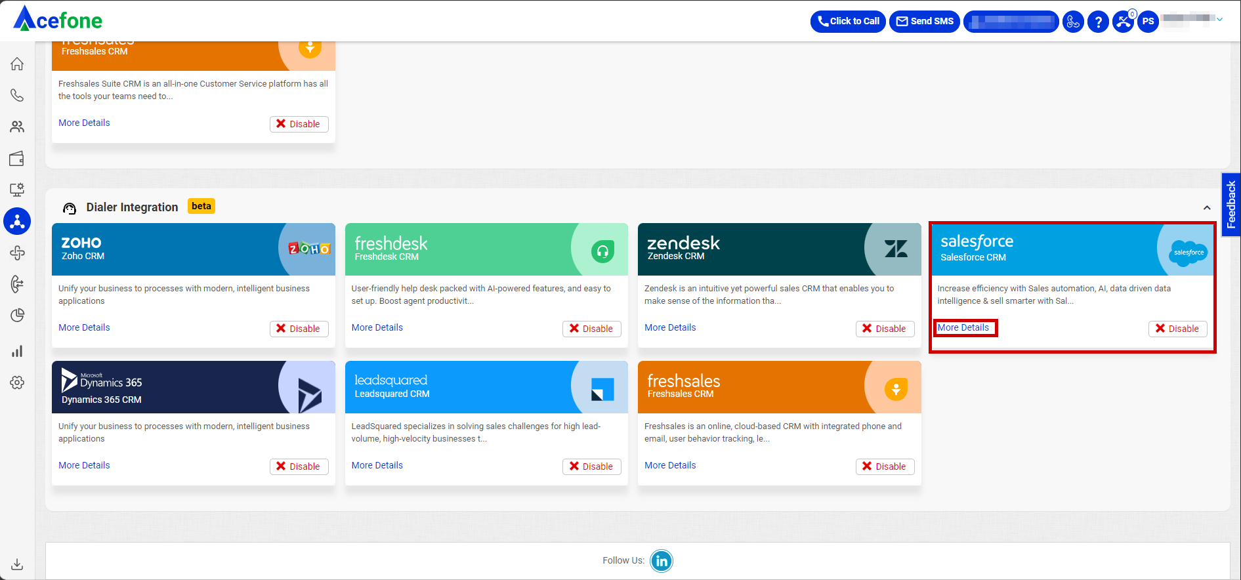
Task: Open the headset-arrow sidebar icon
Action: coord(17,284)
